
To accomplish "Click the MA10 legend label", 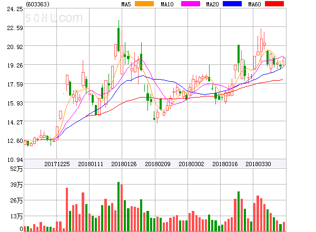I will (167, 4).
